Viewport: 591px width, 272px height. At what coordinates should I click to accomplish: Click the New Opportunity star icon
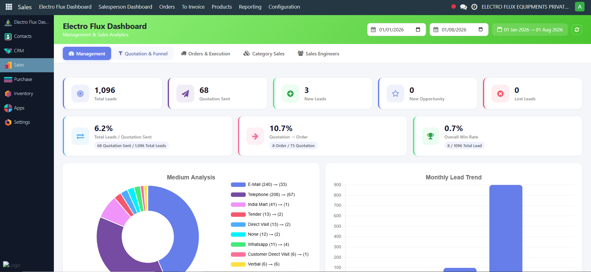point(396,94)
